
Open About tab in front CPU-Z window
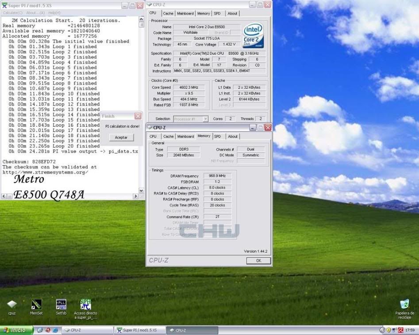[x=232, y=137]
